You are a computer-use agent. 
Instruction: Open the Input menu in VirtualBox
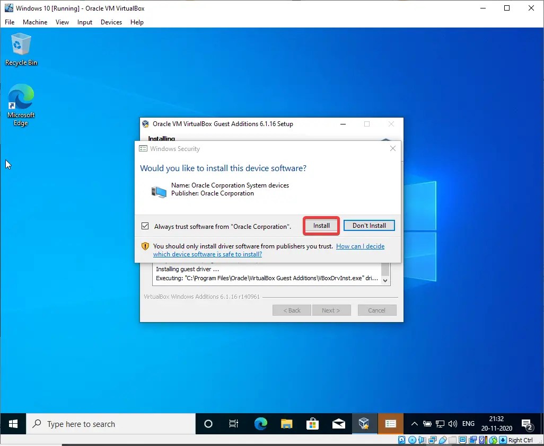[84, 22]
